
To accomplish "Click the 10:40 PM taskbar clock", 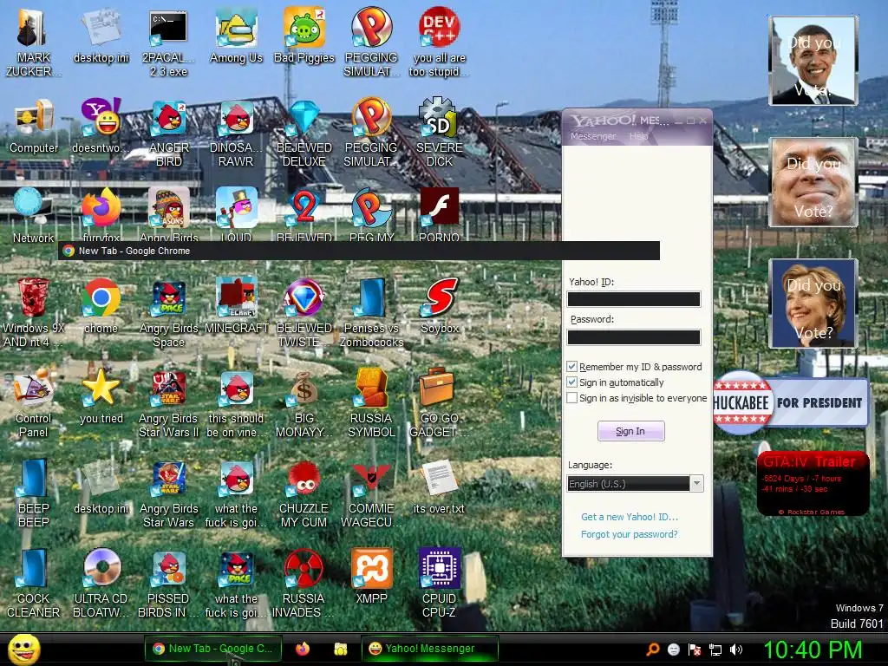I will point(813,650).
